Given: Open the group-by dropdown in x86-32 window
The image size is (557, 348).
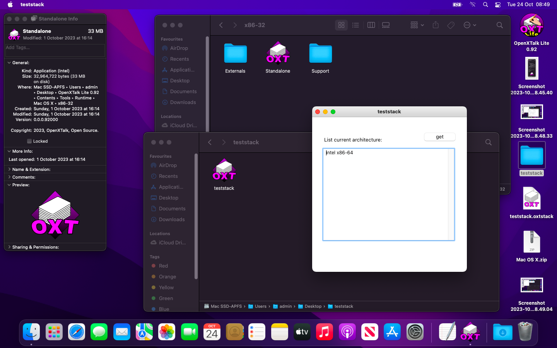Looking at the screenshot, I should pyautogui.click(x=417, y=25).
